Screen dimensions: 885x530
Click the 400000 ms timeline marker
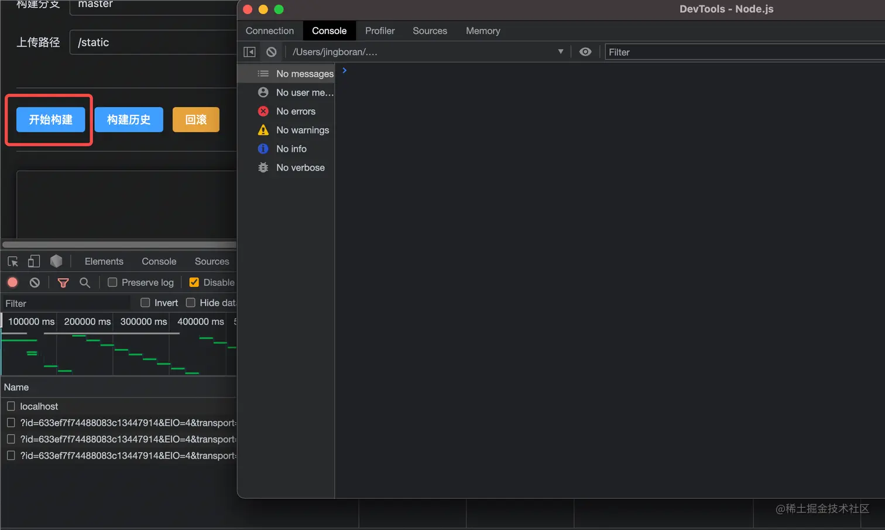pos(201,322)
